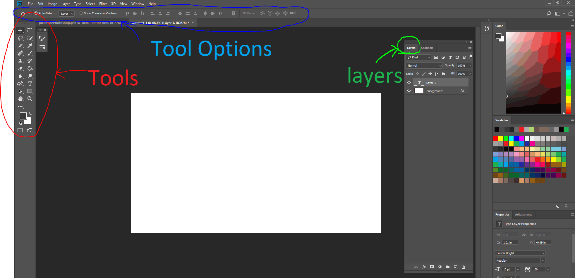Switch to the Adjustments tab
This screenshot has width=575, height=278.
tap(523, 215)
